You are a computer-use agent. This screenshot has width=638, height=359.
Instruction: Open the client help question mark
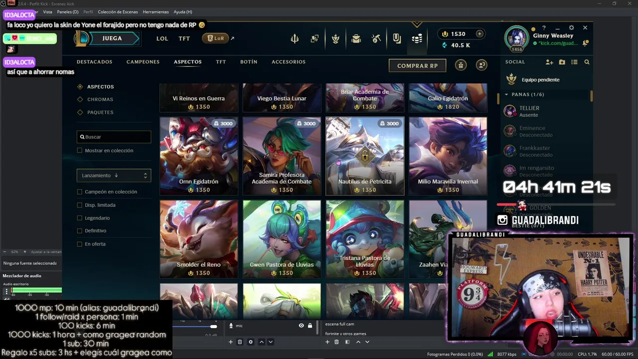[x=544, y=28]
